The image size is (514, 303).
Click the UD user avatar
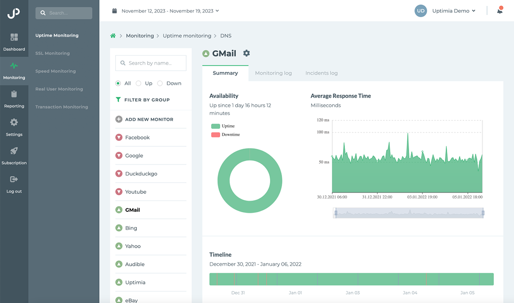pyautogui.click(x=421, y=11)
